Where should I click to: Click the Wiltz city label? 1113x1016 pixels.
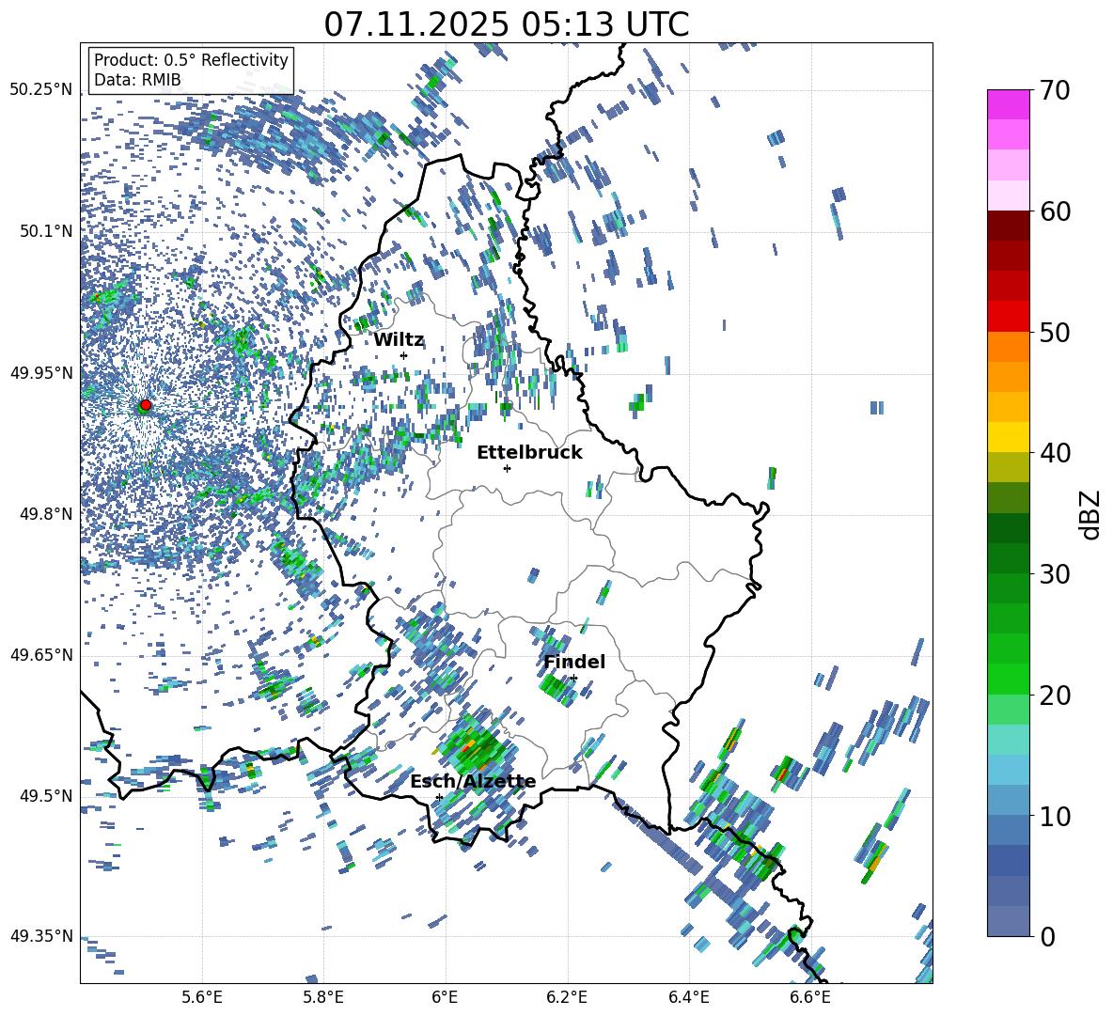(399, 339)
